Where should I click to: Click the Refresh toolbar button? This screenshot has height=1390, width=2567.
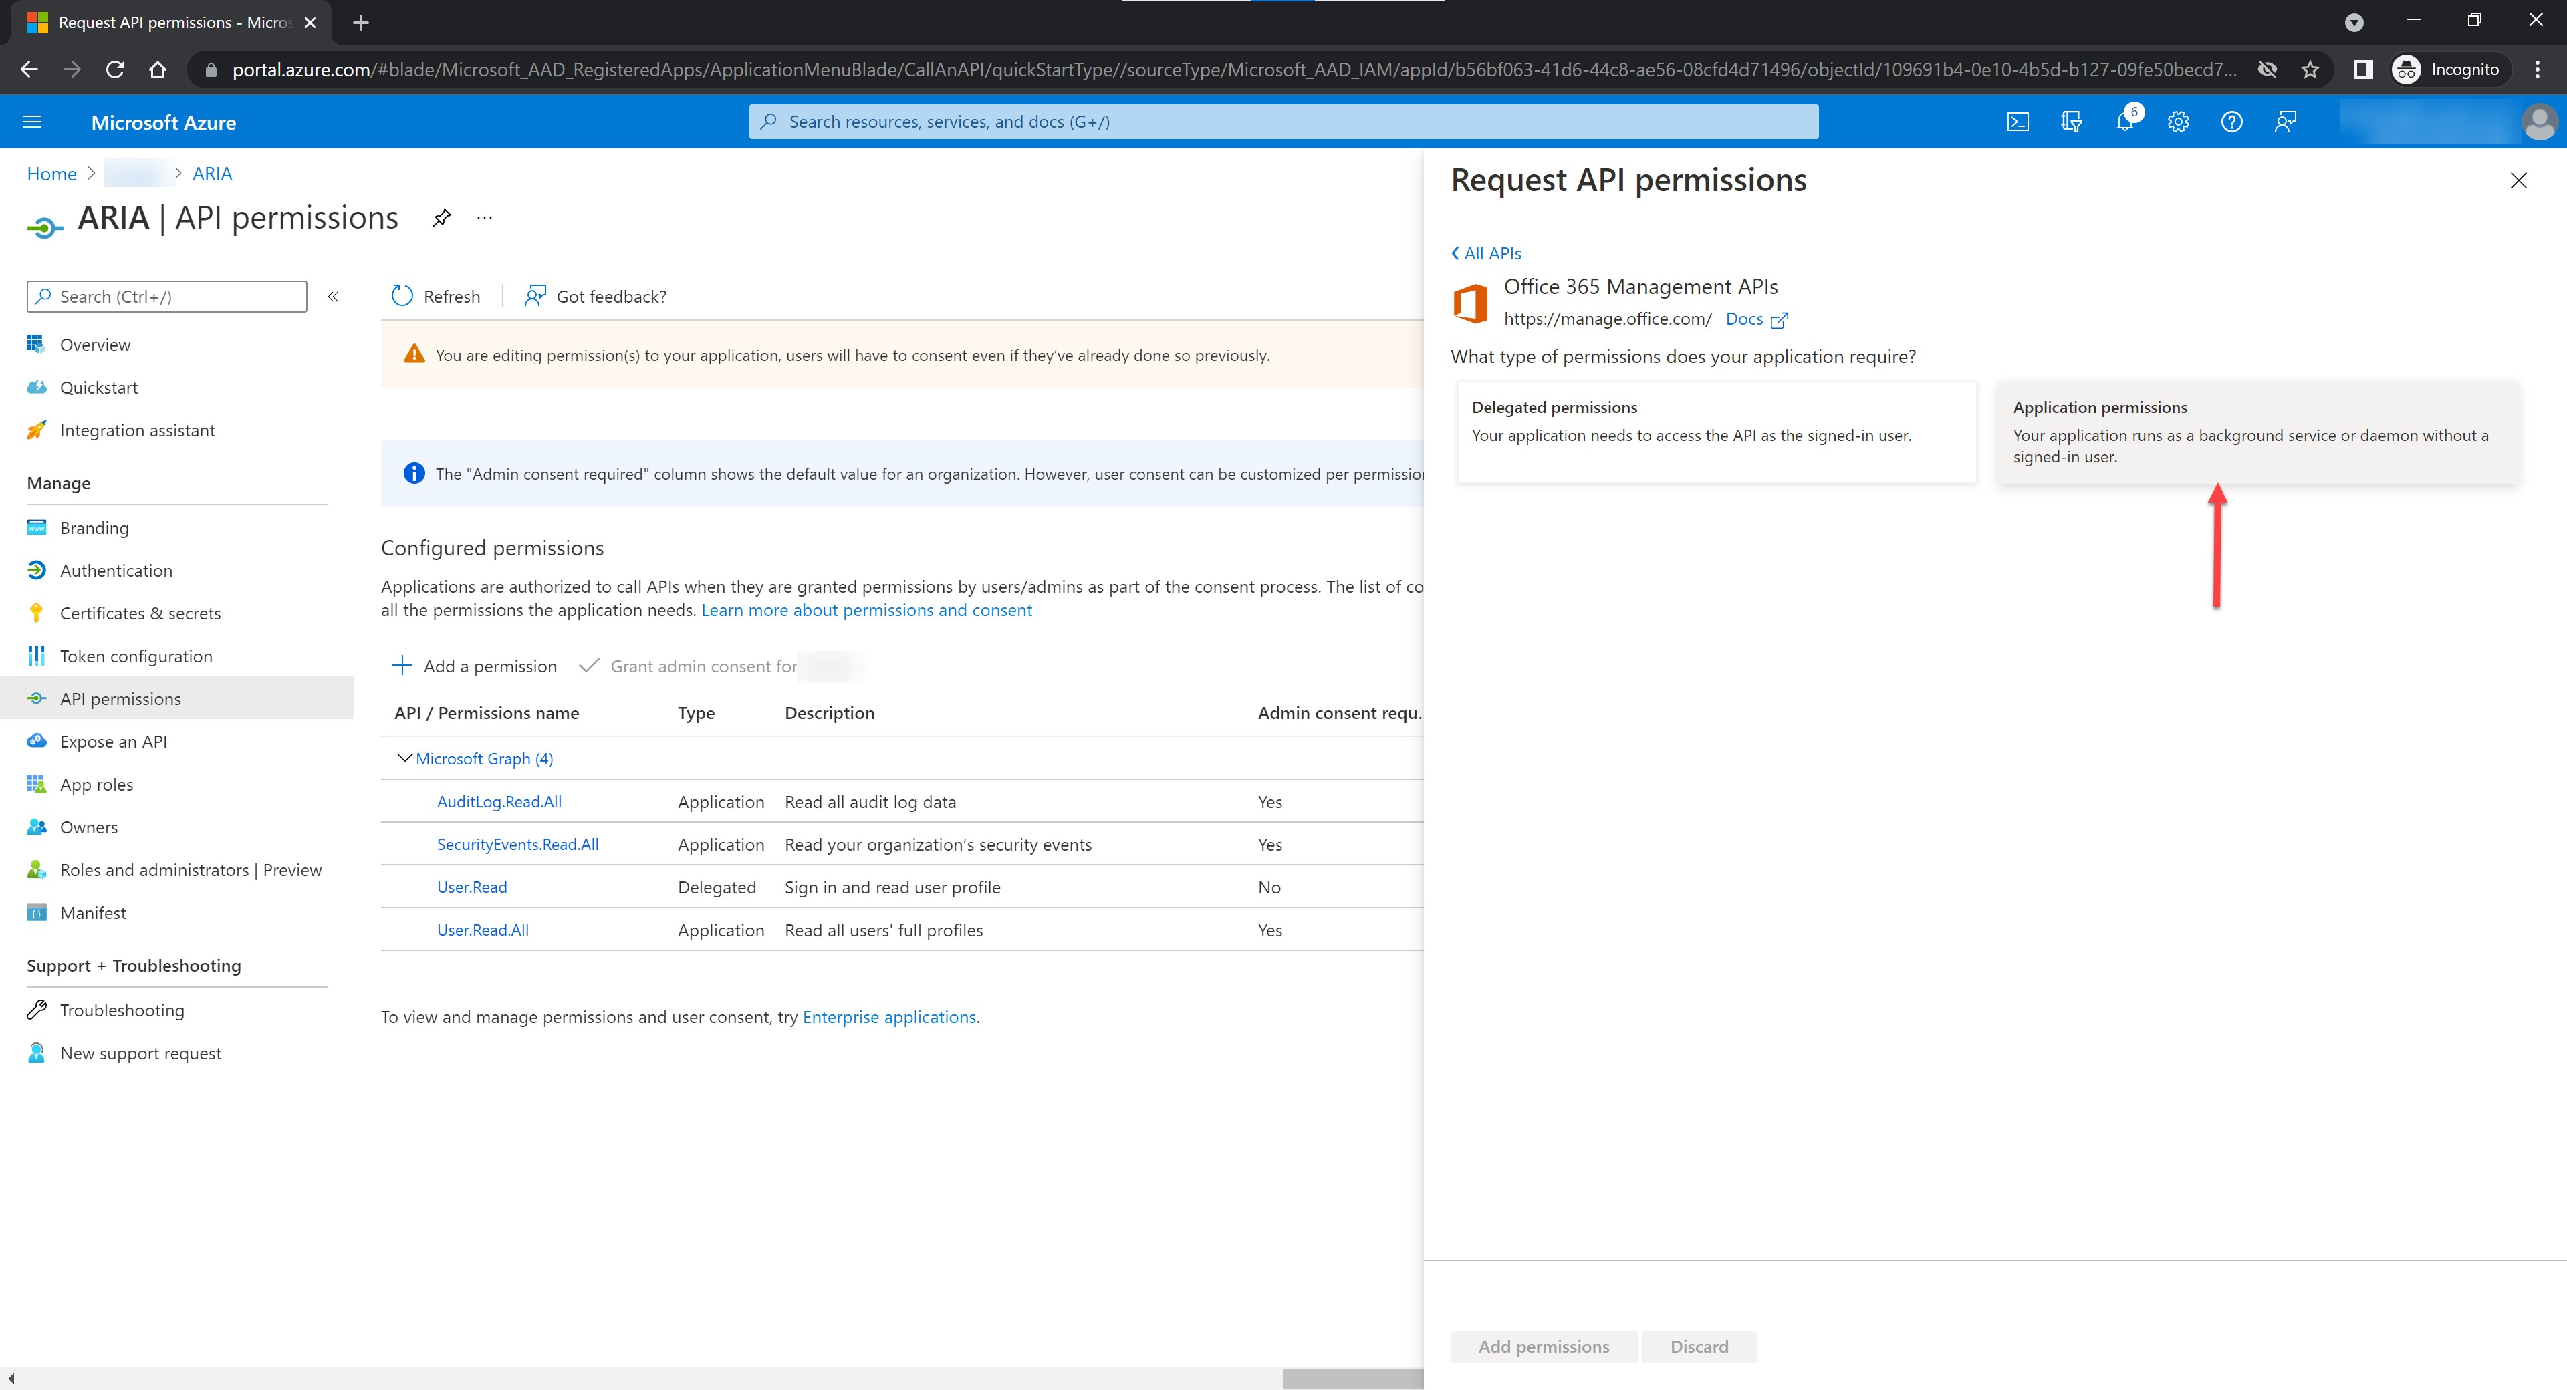pos(437,296)
